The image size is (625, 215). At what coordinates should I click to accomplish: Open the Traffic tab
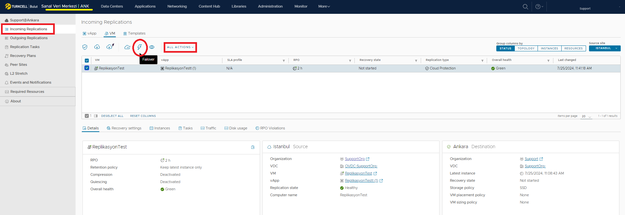coord(209,128)
